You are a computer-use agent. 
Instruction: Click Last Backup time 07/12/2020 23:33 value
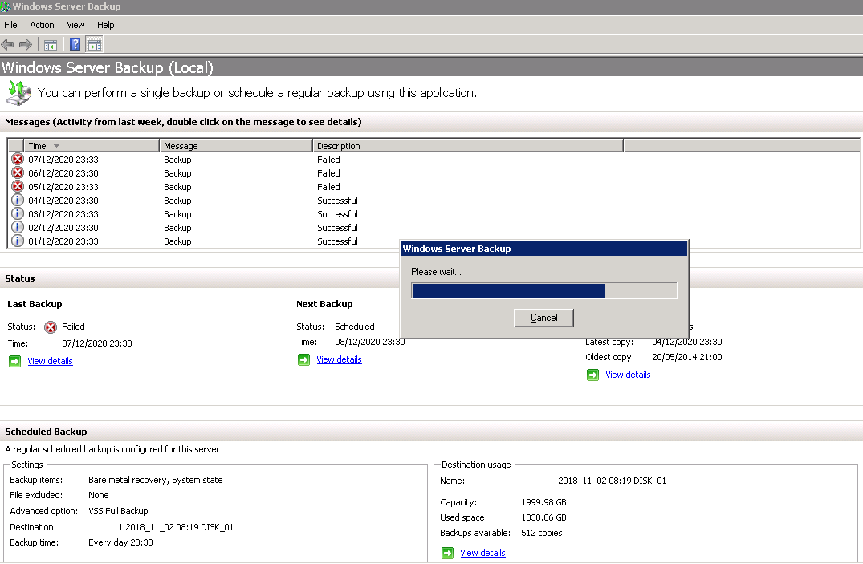[97, 344]
